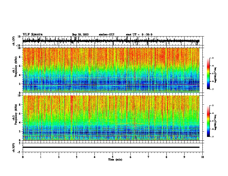Click time axis tick label "1"
228x176 pixels.
tap(41, 157)
